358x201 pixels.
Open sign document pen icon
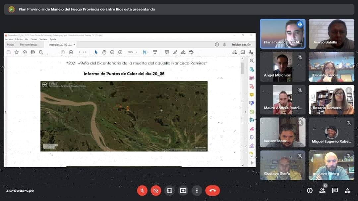click(183, 52)
